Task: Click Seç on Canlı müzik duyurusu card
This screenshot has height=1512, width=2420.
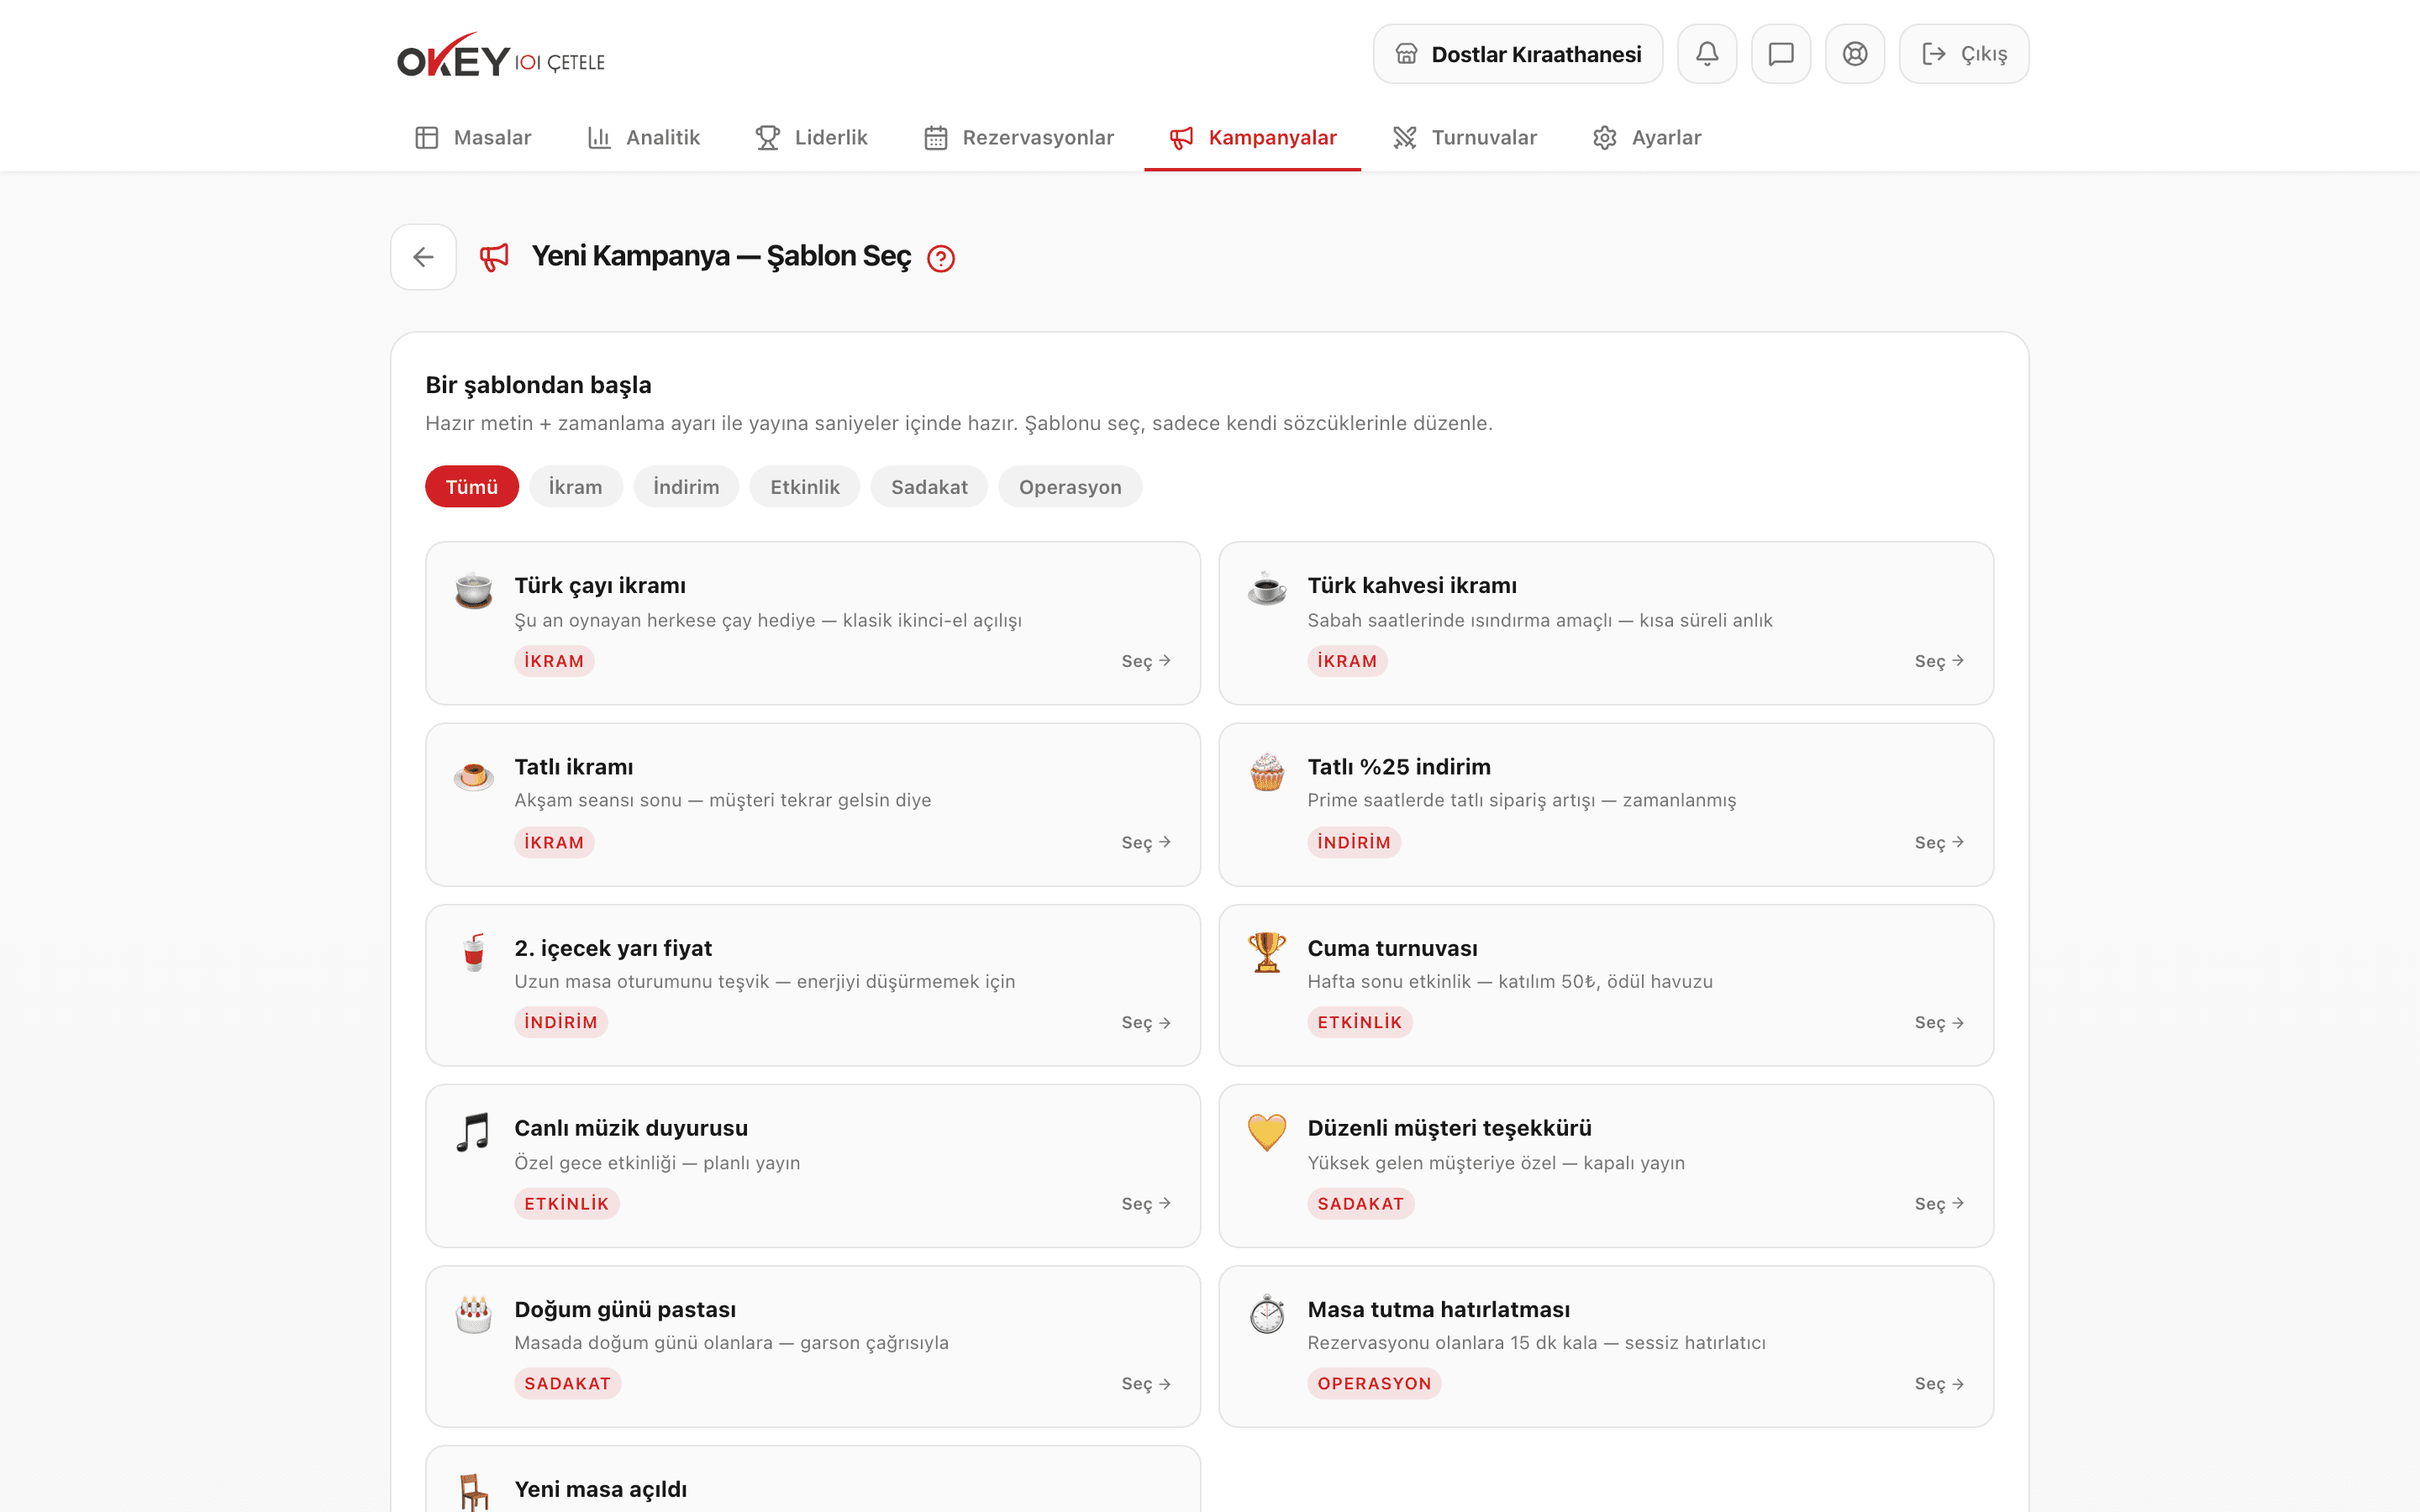Action: tap(1146, 1203)
